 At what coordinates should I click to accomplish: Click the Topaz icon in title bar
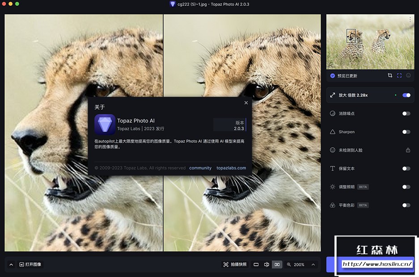pyautogui.click(x=173, y=4)
